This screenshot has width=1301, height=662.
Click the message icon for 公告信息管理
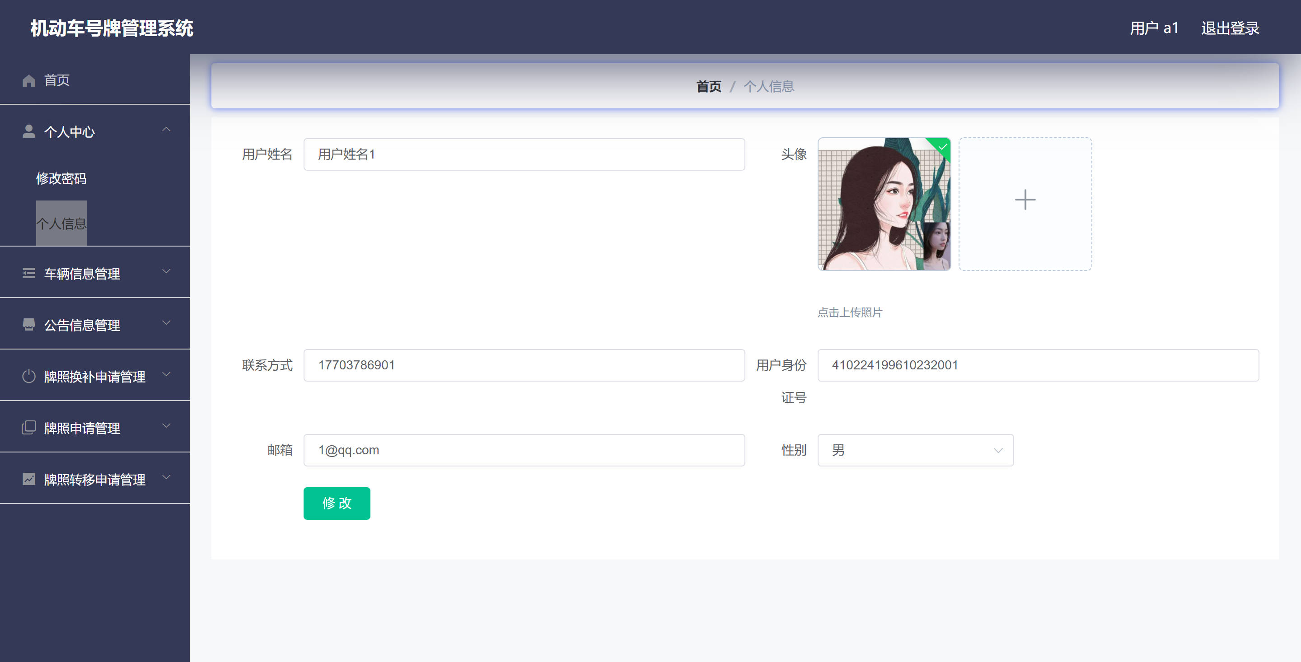pyautogui.click(x=29, y=325)
